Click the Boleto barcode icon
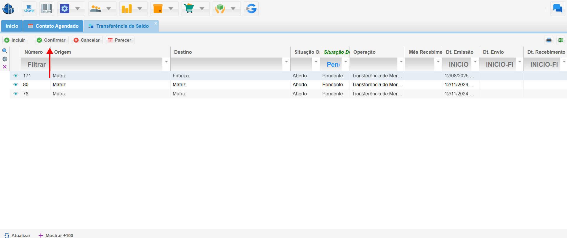This screenshot has height=238, width=567. point(47,9)
